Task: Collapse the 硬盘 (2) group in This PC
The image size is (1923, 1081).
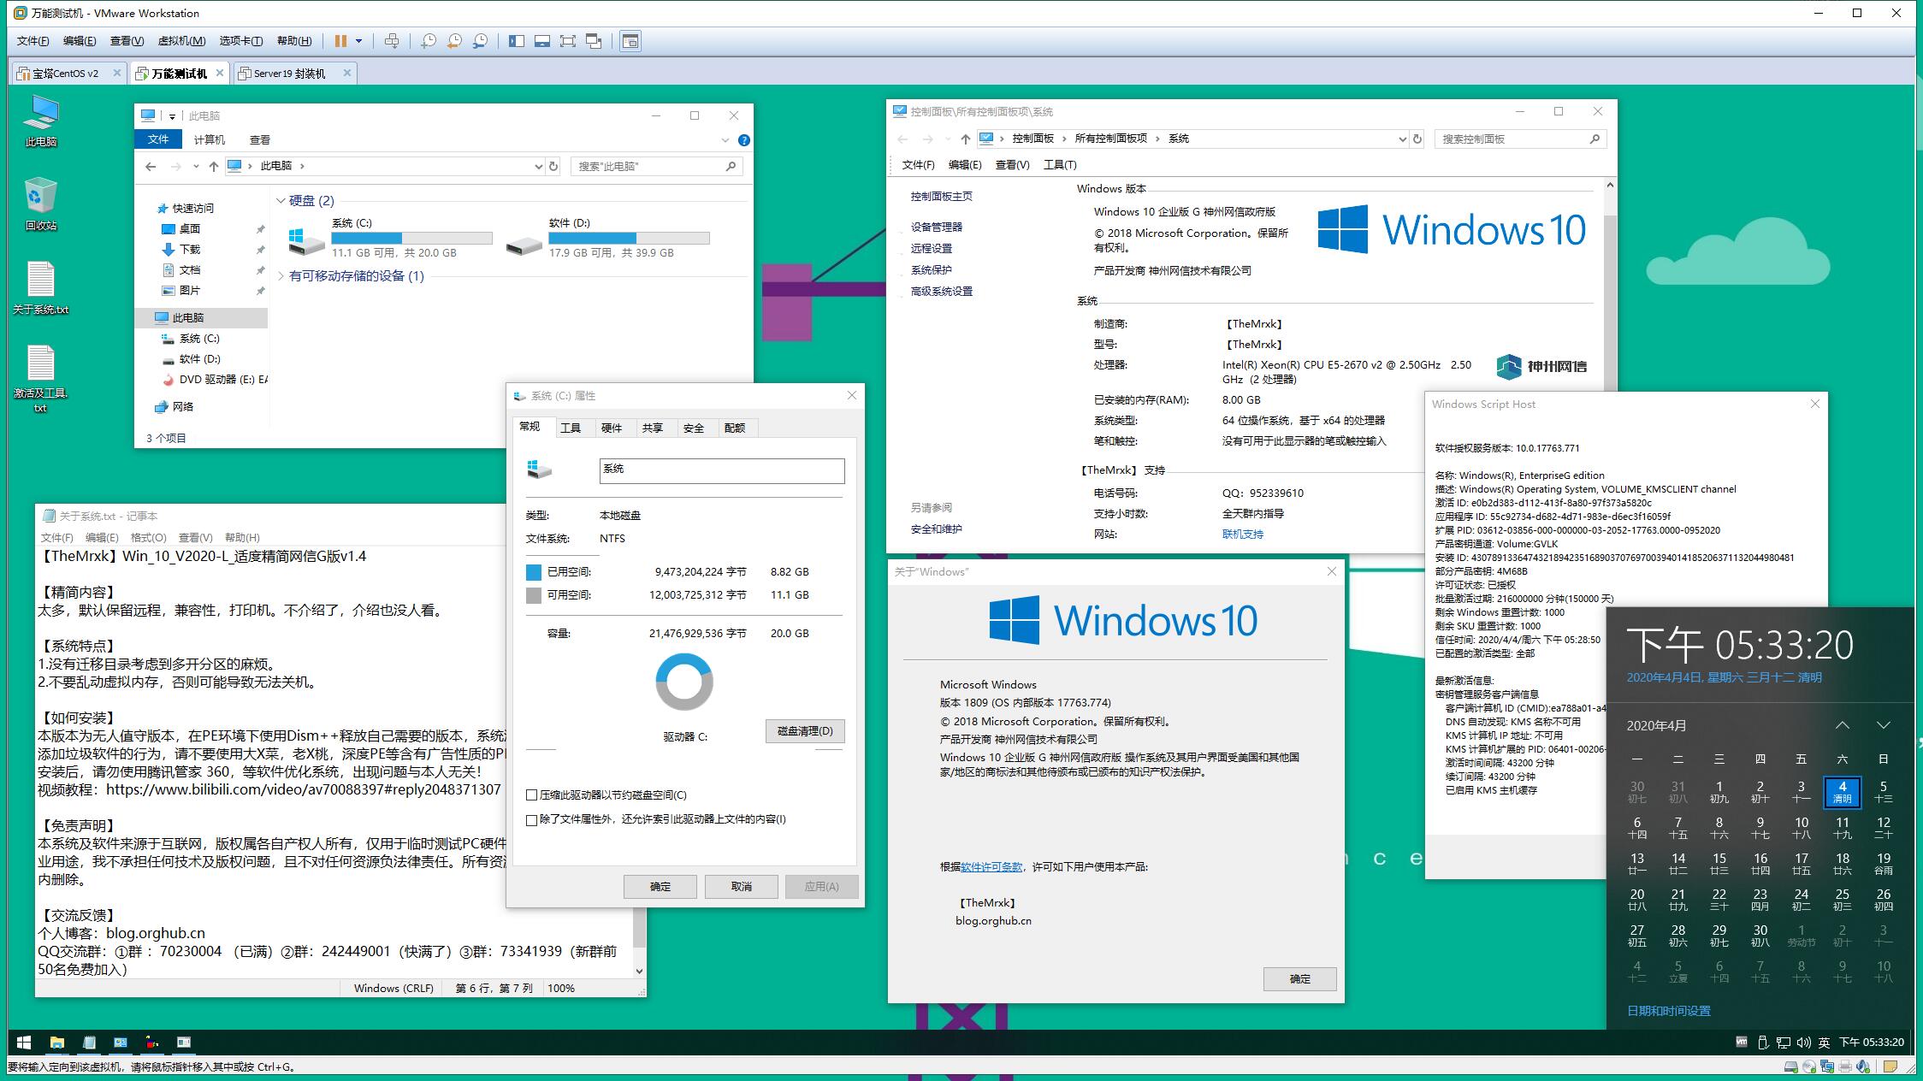Action: (281, 200)
